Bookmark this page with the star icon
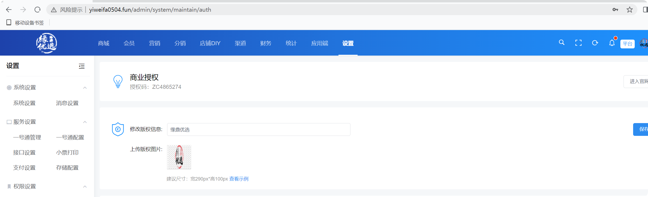Screen dimensions: 648x197 pos(629,10)
